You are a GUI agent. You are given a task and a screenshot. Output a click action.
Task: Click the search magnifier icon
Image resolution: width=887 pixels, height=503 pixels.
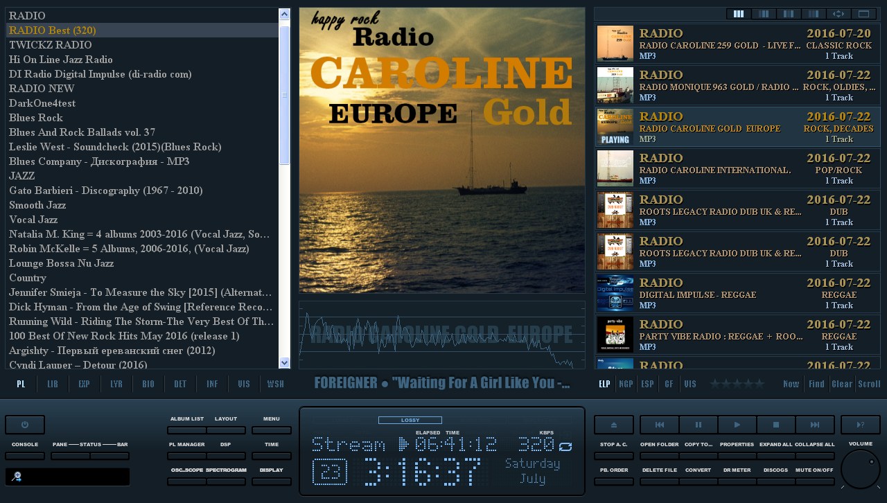pos(17,477)
